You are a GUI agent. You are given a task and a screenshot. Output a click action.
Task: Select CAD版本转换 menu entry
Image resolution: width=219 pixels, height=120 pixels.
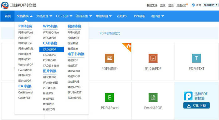pos(51,65)
